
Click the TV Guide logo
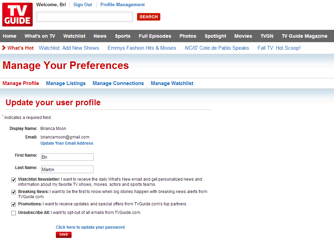17,14
